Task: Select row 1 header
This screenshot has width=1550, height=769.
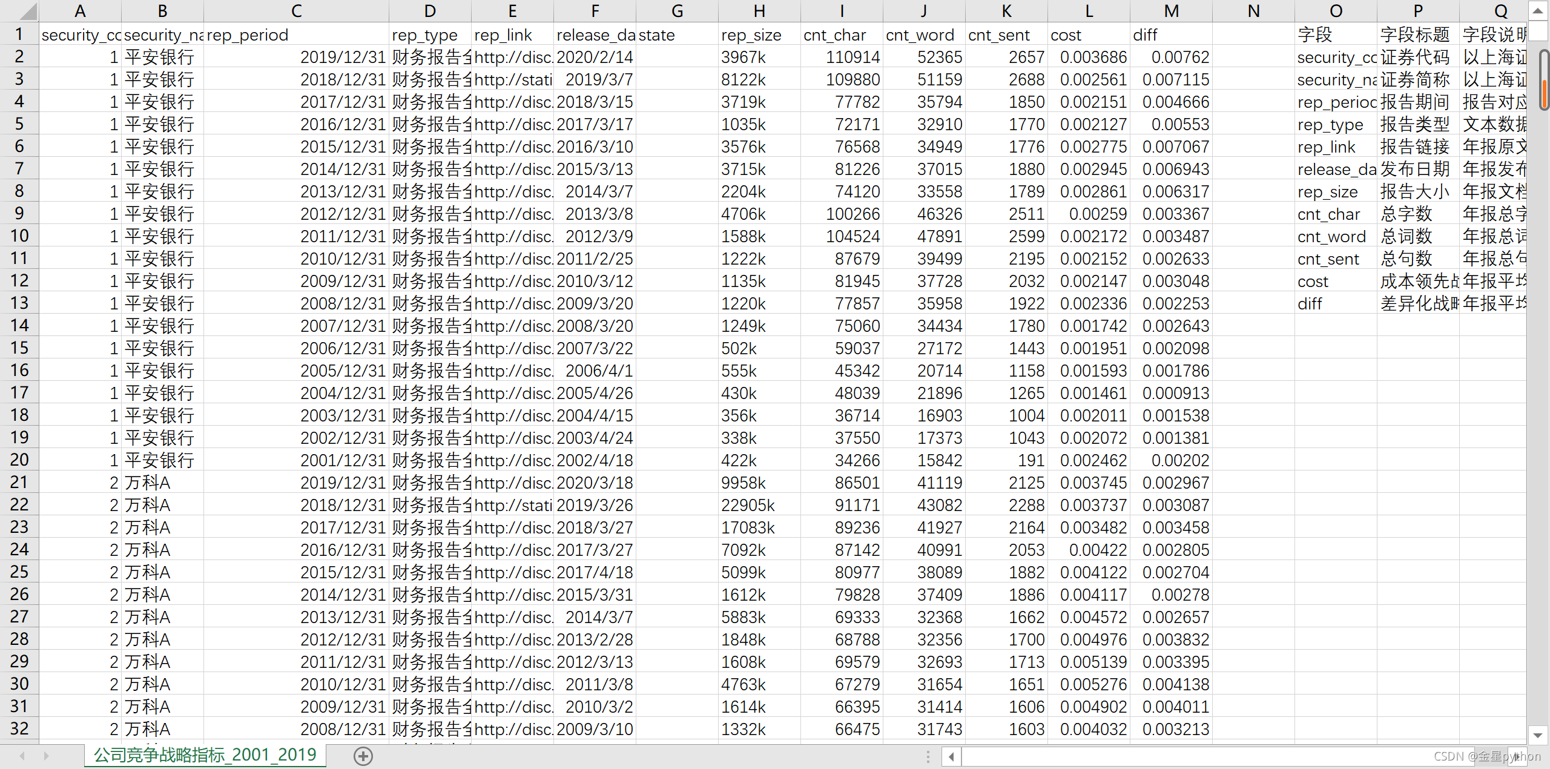Action: tap(19, 35)
